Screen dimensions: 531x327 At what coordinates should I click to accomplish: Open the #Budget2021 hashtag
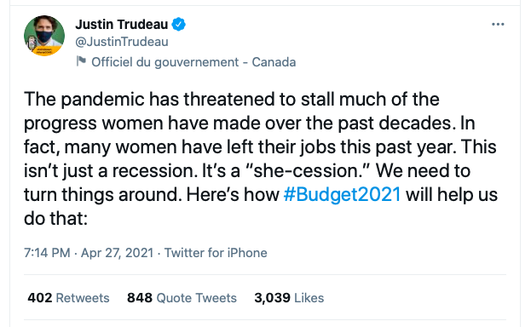tap(342, 194)
